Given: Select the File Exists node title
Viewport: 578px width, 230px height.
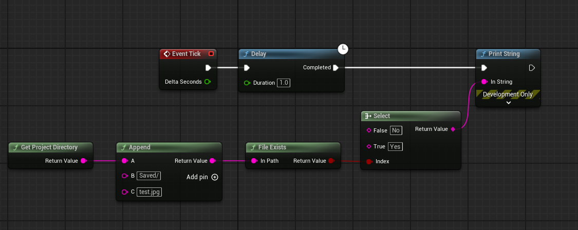Looking at the screenshot, I should tap(272, 147).
